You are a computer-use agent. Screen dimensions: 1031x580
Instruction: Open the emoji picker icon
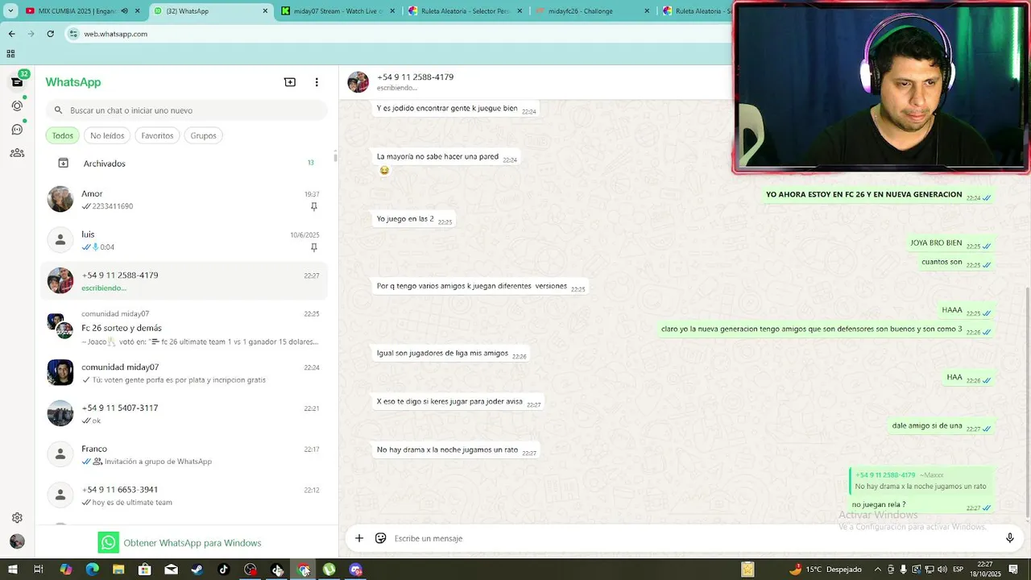point(380,538)
